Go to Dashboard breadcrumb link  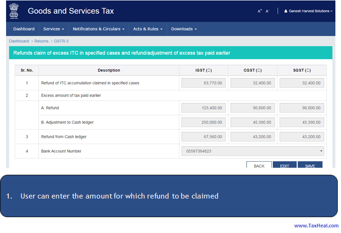pyautogui.click(x=19, y=41)
